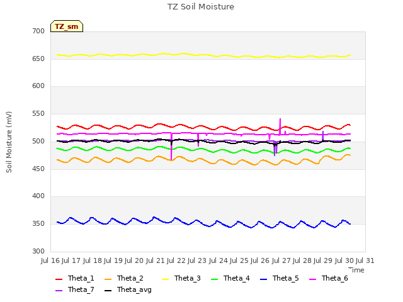Click the Jul 17 x-axis label
403x302 pixels.
click(x=71, y=260)
